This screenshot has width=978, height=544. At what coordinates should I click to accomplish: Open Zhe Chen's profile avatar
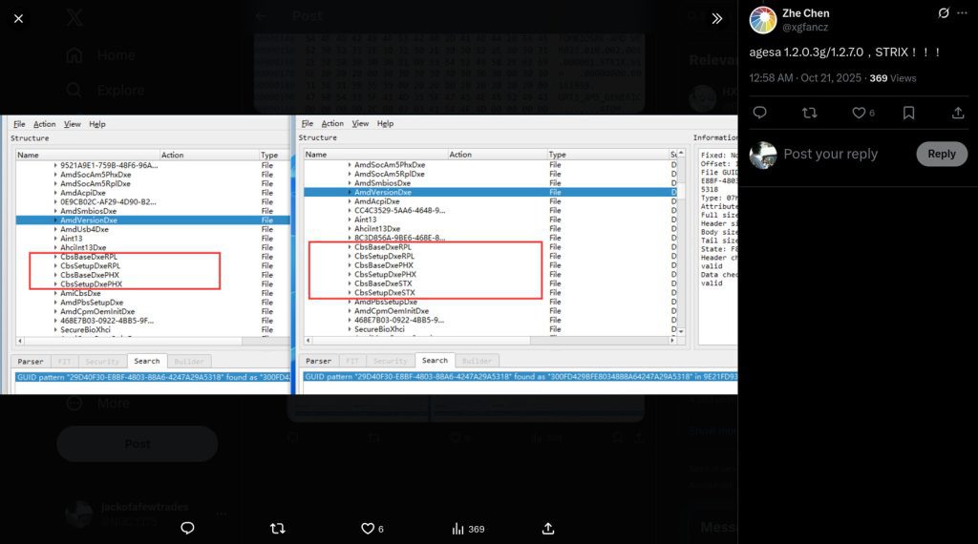click(x=763, y=20)
